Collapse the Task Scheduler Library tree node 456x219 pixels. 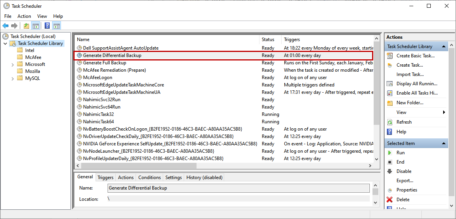[x=5, y=43]
